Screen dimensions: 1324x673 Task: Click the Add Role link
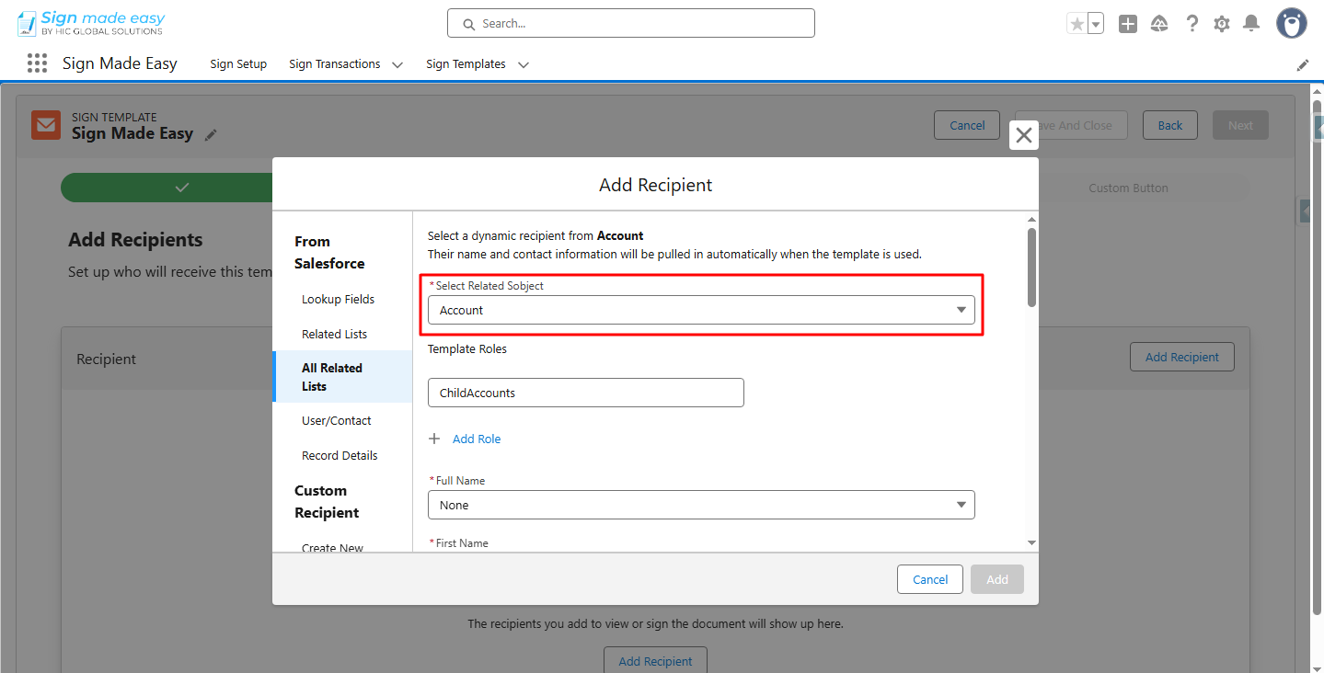(x=477, y=439)
